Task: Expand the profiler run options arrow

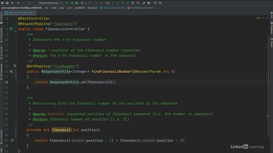Action: pyautogui.click(x=85, y=3)
